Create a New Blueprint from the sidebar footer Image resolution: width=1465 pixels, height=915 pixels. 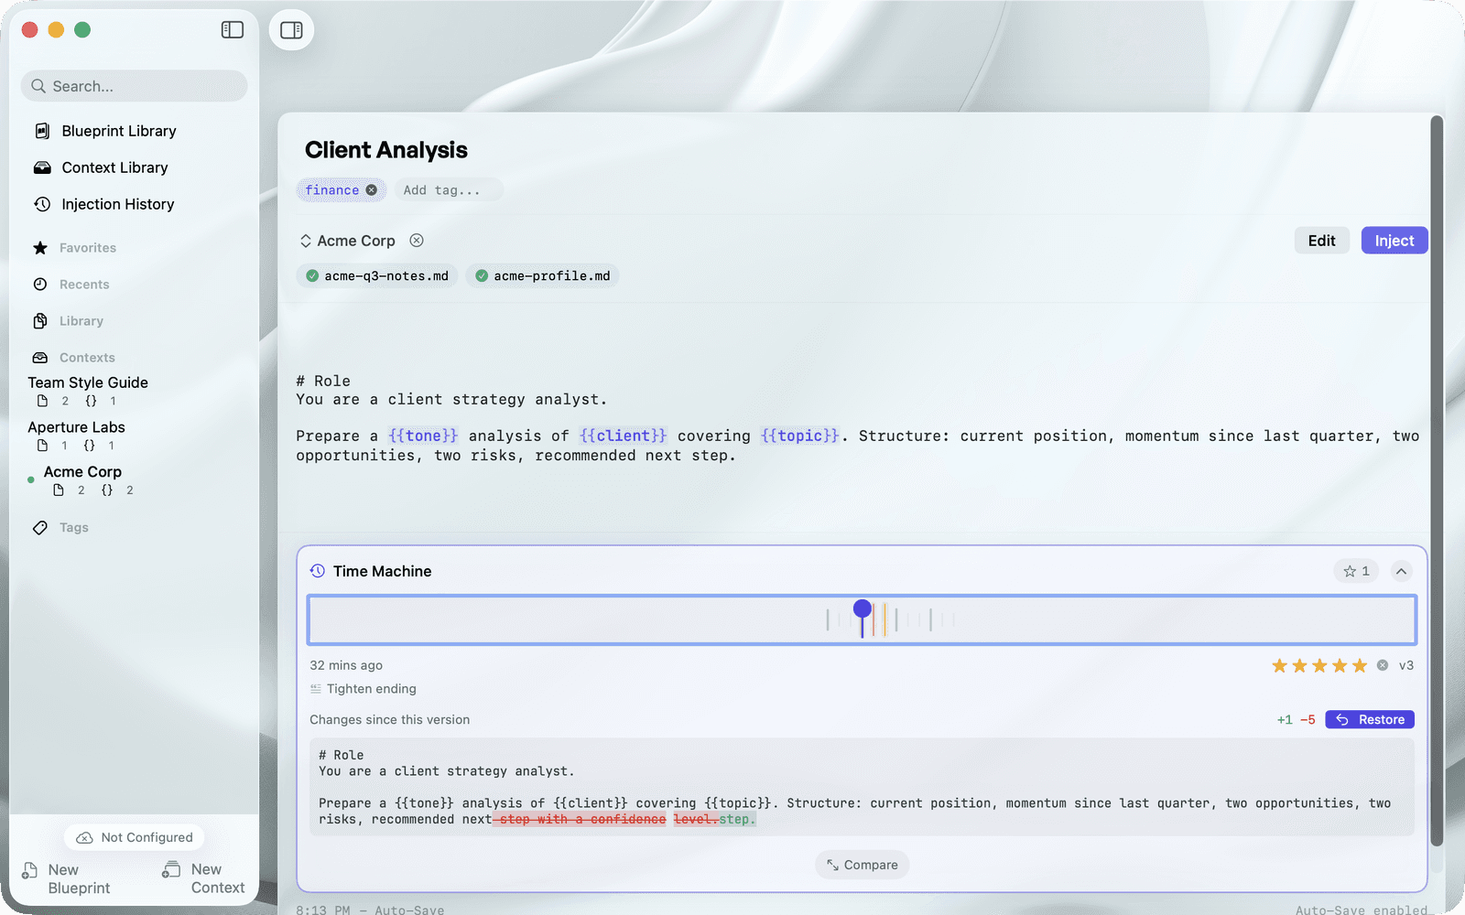click(66, 878)
